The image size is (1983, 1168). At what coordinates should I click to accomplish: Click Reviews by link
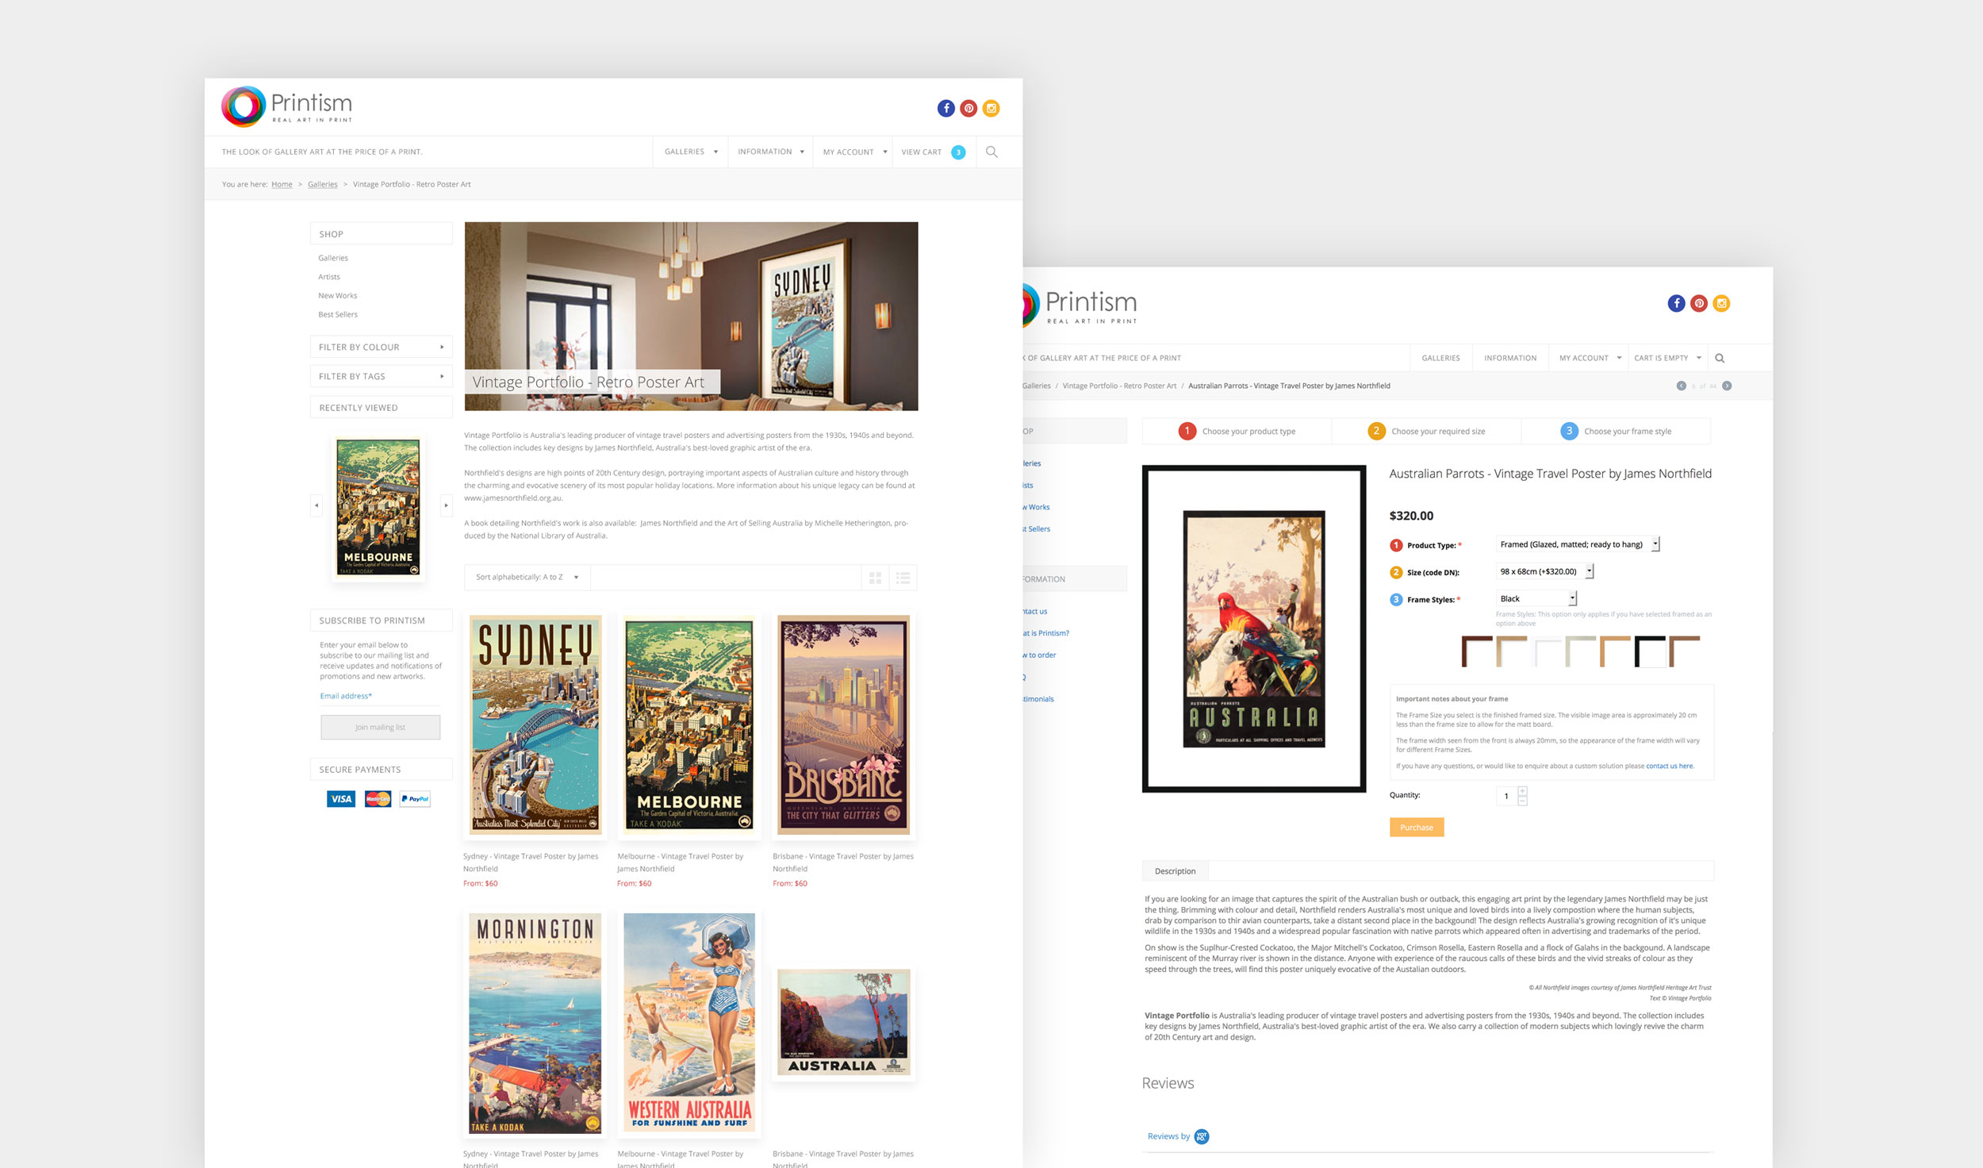(x=1168, y=1137)
